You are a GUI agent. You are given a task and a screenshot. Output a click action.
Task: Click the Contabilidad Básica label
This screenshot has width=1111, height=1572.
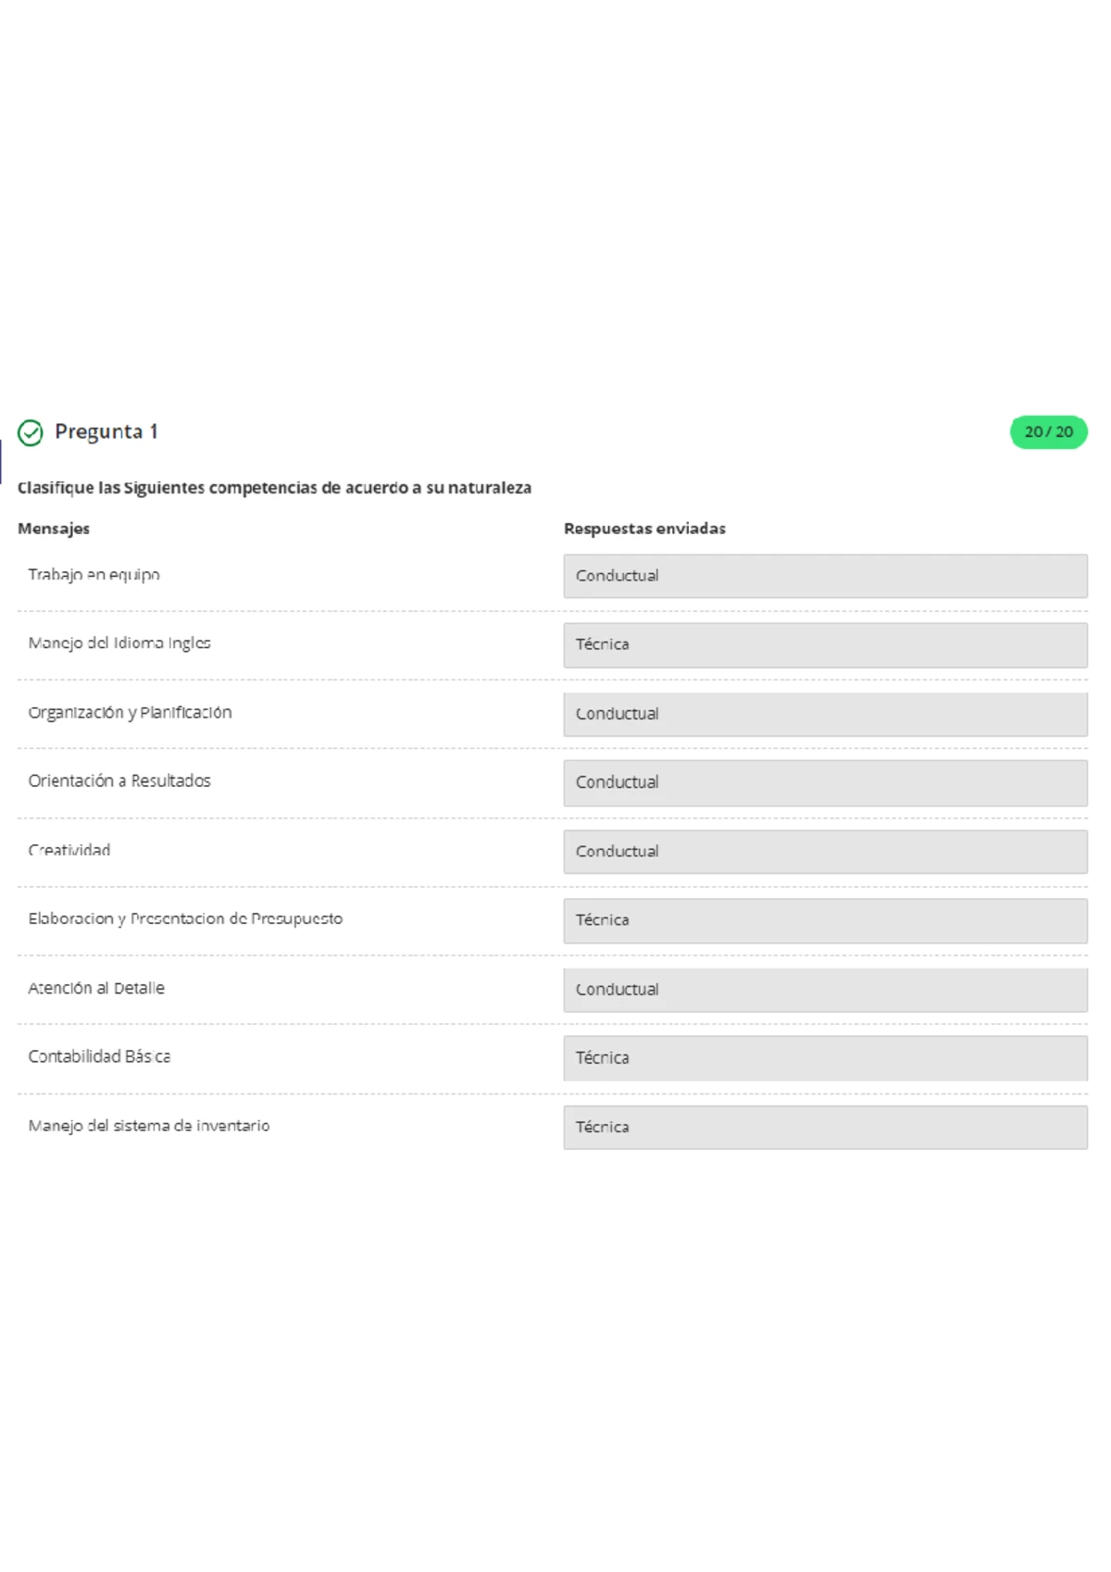(x=99, y=1057)
